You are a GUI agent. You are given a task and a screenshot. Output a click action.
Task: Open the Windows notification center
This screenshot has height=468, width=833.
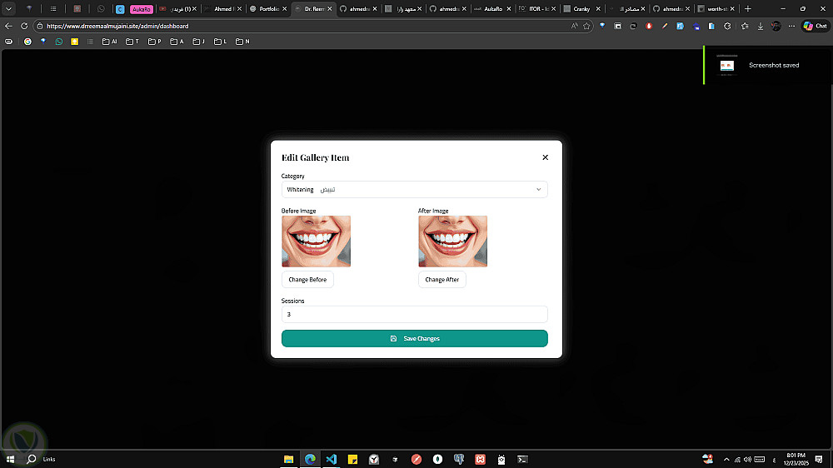pyautogui.click(x=819, y=459)
